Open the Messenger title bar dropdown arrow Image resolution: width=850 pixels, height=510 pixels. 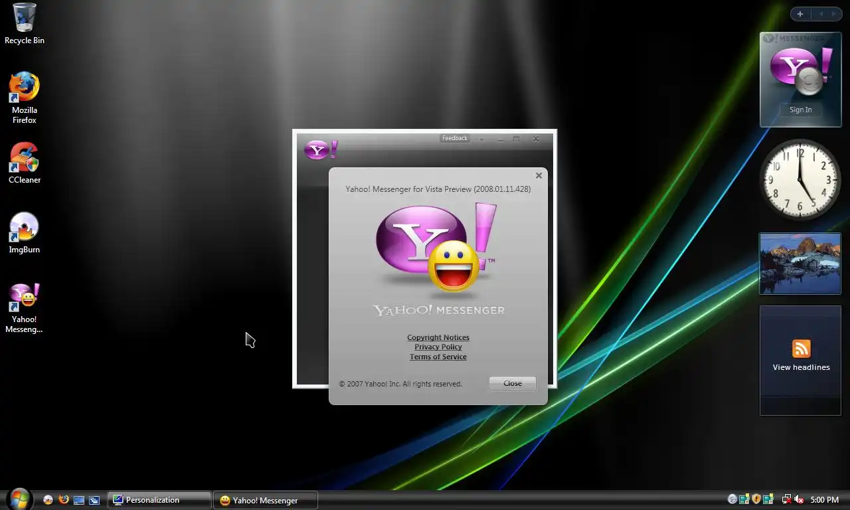pos(481,139)
